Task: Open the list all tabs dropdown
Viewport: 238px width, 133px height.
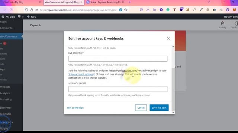Action: click(x=209, y=2)
